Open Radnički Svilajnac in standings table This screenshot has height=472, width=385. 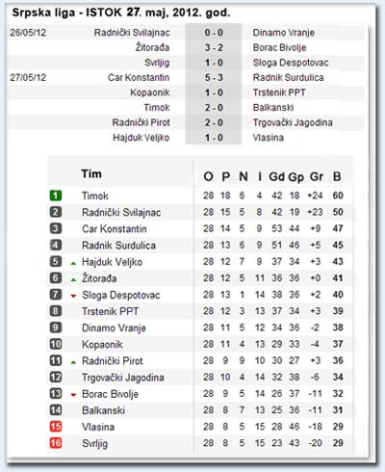[121, 212]
